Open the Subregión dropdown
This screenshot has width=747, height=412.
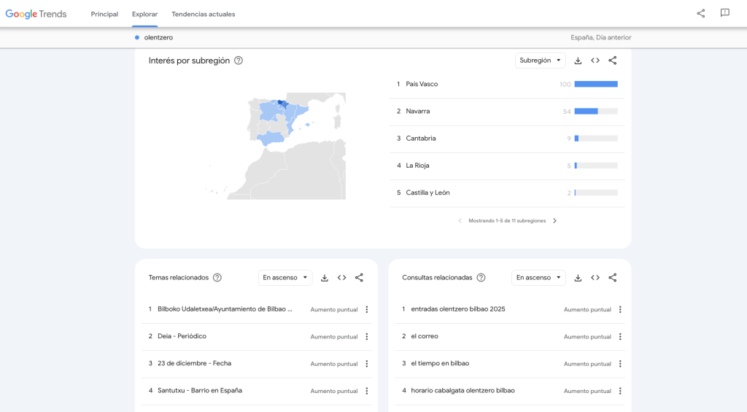tap(540, 61)
